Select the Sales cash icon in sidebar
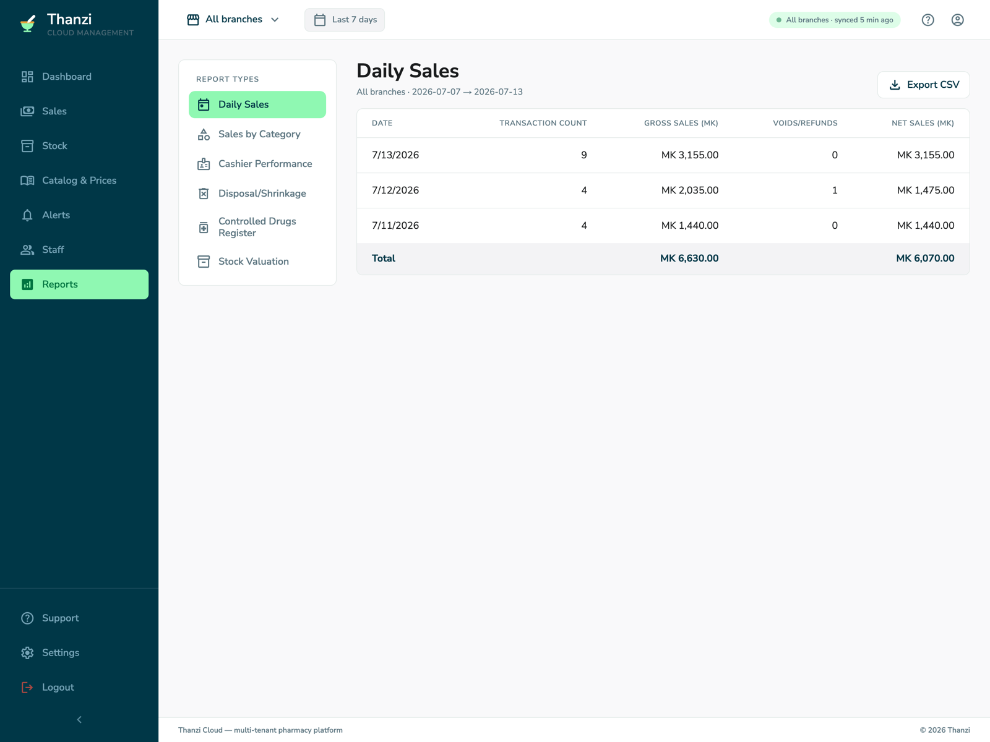 27,111
